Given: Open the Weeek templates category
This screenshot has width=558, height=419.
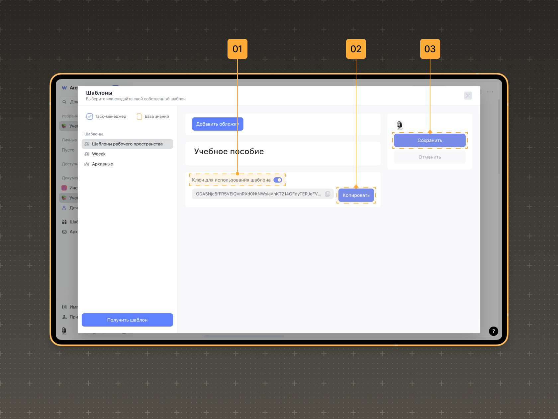Looking at the screenshot, I should (x=99, y=154).
